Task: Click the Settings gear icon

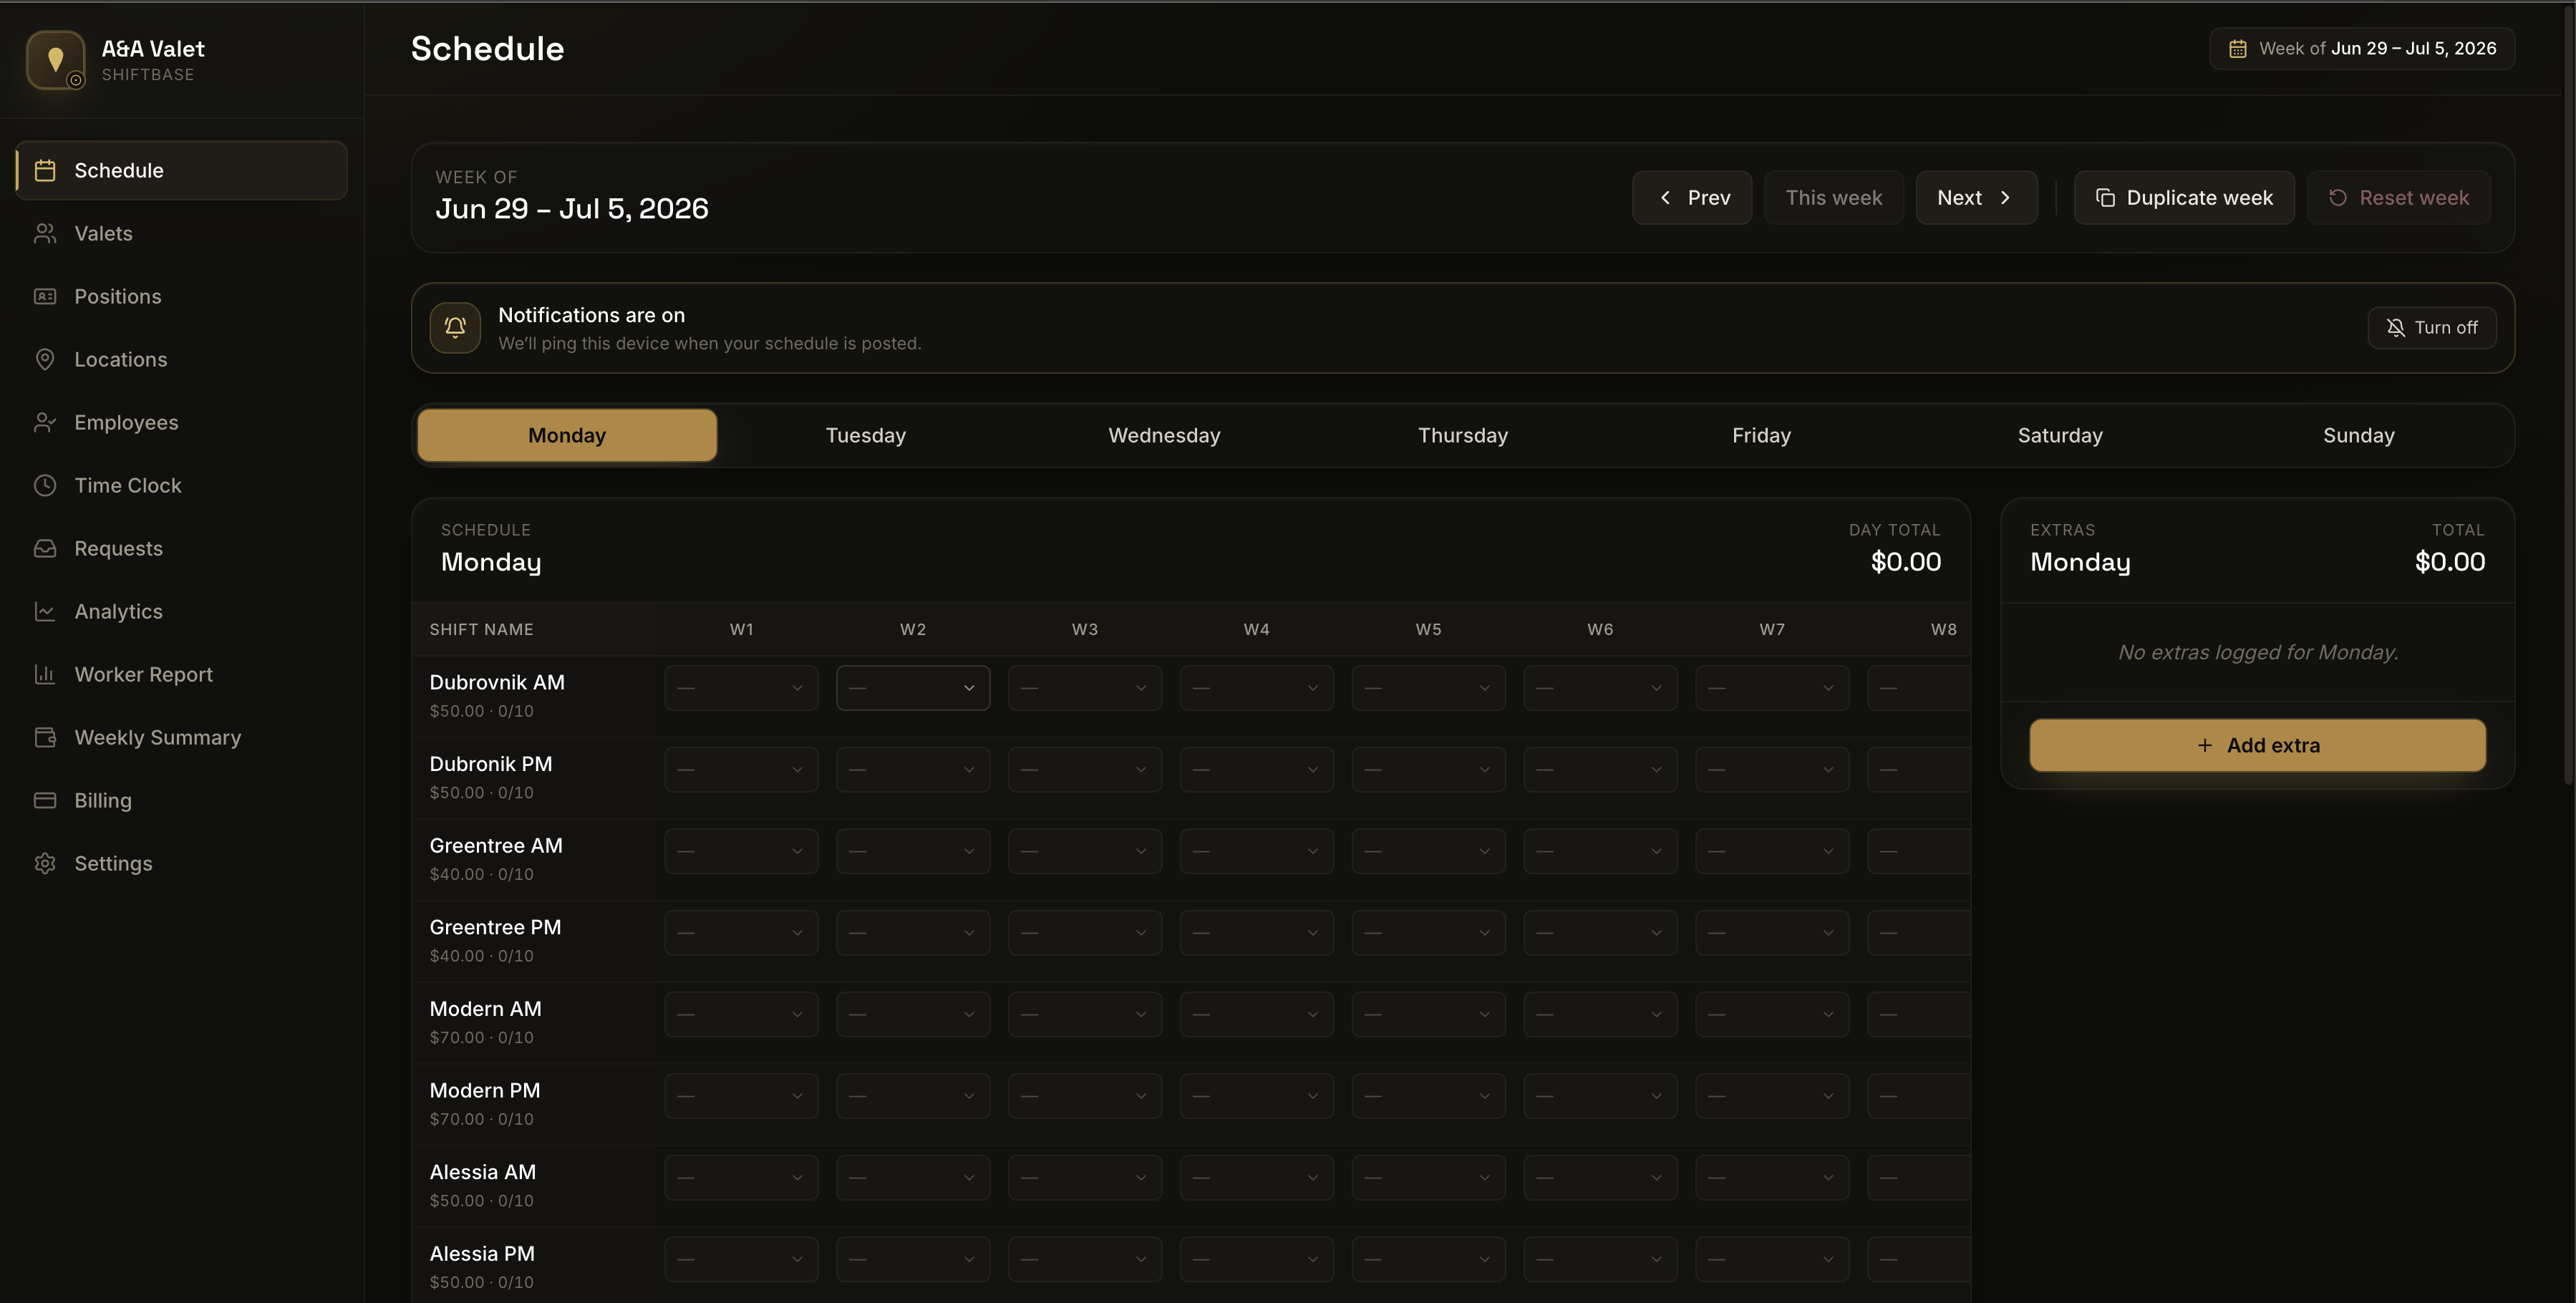Action: [45, 863]
